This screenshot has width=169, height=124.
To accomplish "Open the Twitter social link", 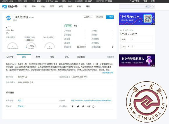I will 78,106.
